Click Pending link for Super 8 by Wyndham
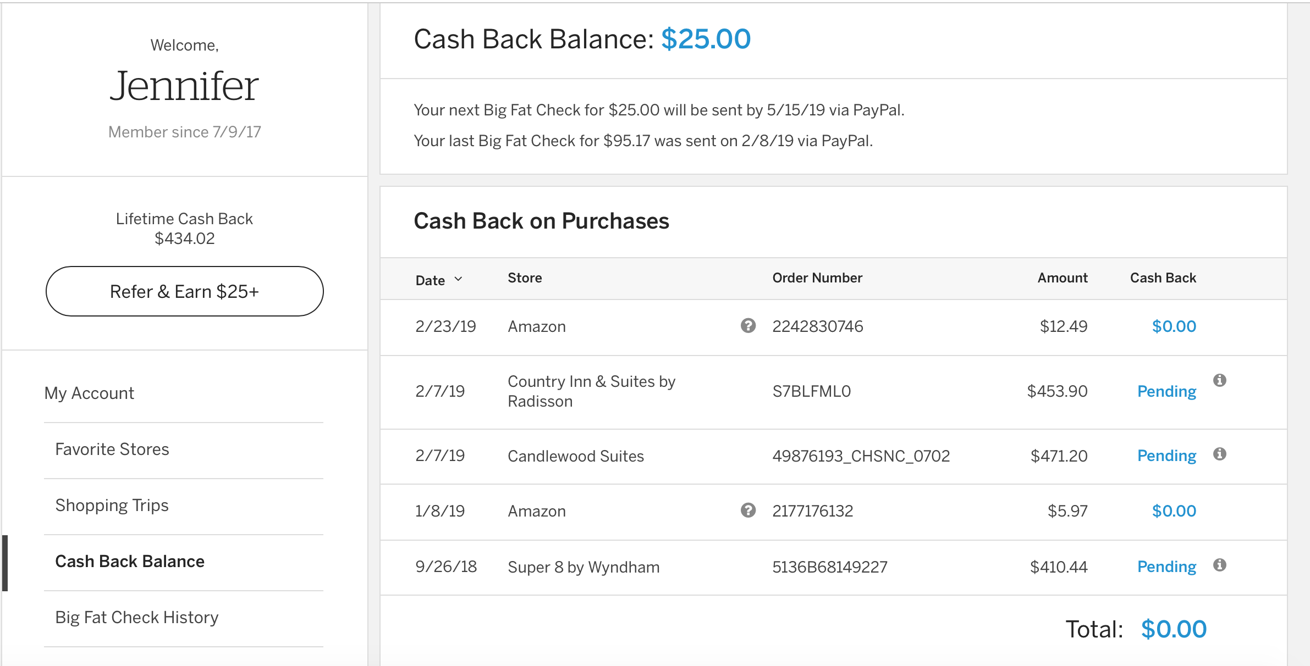The height and width of the screenshot is (666, 1310). [1166, 567]
